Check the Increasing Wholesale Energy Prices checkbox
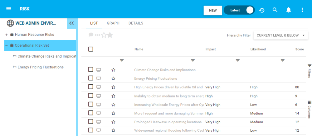 pyautogui.click(x=91, y=104)
